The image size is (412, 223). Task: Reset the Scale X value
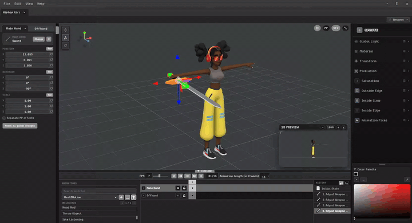pos(51,100)
